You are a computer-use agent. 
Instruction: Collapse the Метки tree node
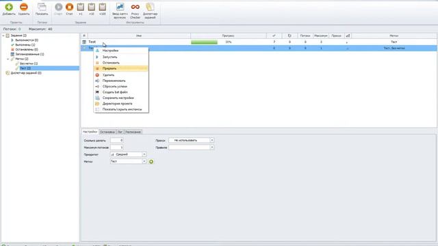[8, 59]
